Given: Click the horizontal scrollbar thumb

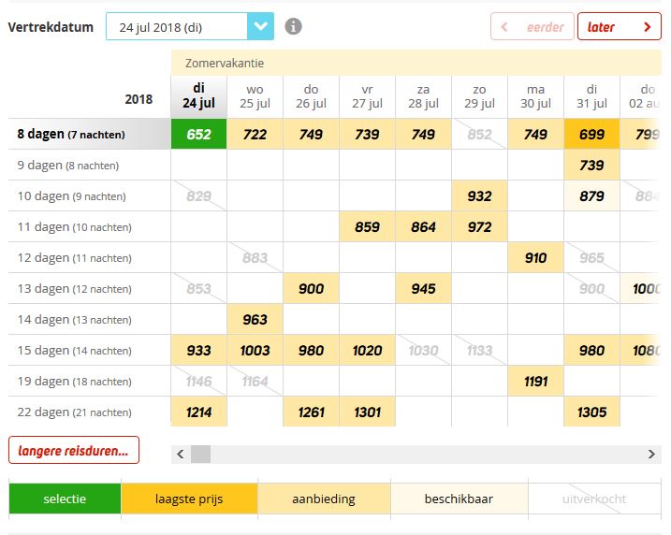Looking at the screenshot, I should (200, 454).
